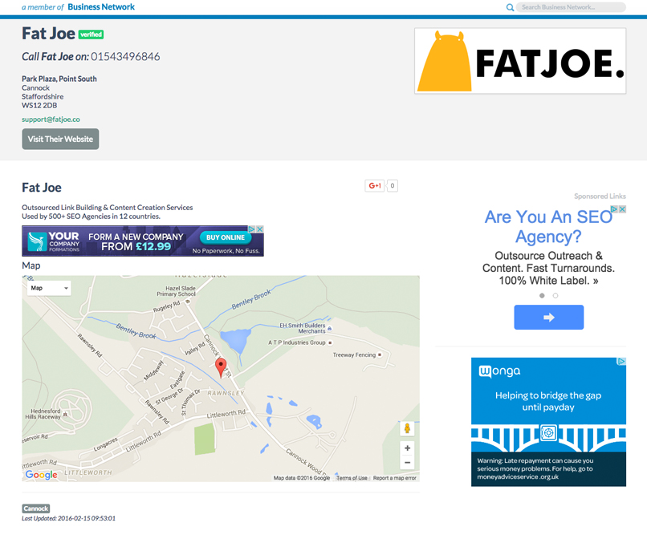Click the RAWNSLEY label on map
647x555 pixels.
click(x=226, y=393)
